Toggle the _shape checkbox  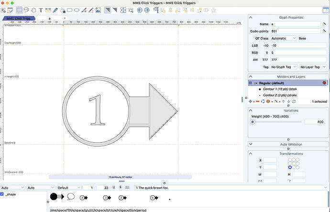pyautogui.click(x=2, y=194)
